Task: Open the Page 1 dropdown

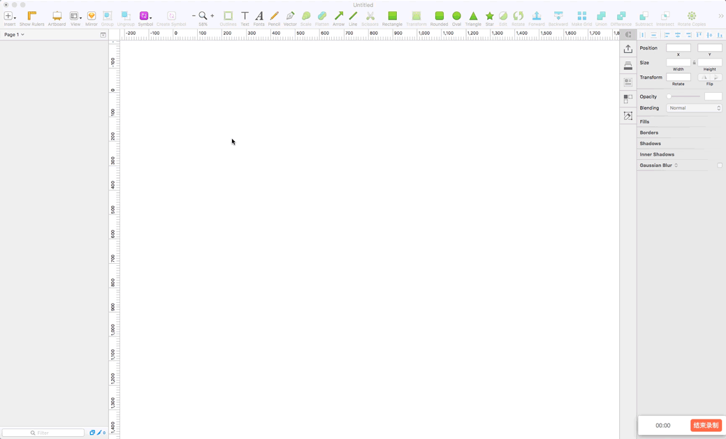Action: 15,35
